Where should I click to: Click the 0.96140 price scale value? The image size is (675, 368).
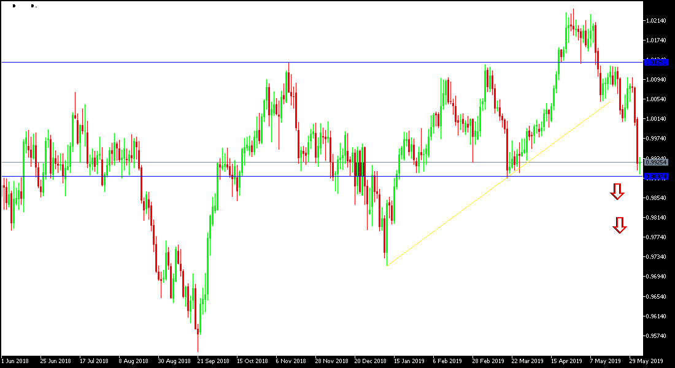(657, 316)
